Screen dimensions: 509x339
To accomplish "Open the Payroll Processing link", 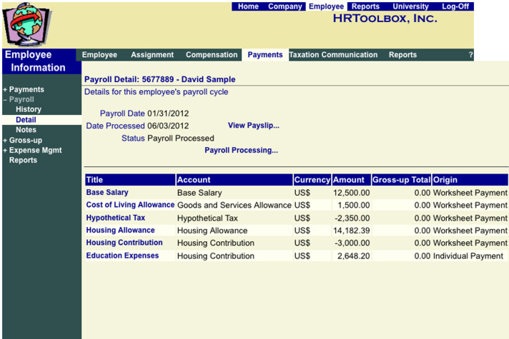I will tap(241, 151).
